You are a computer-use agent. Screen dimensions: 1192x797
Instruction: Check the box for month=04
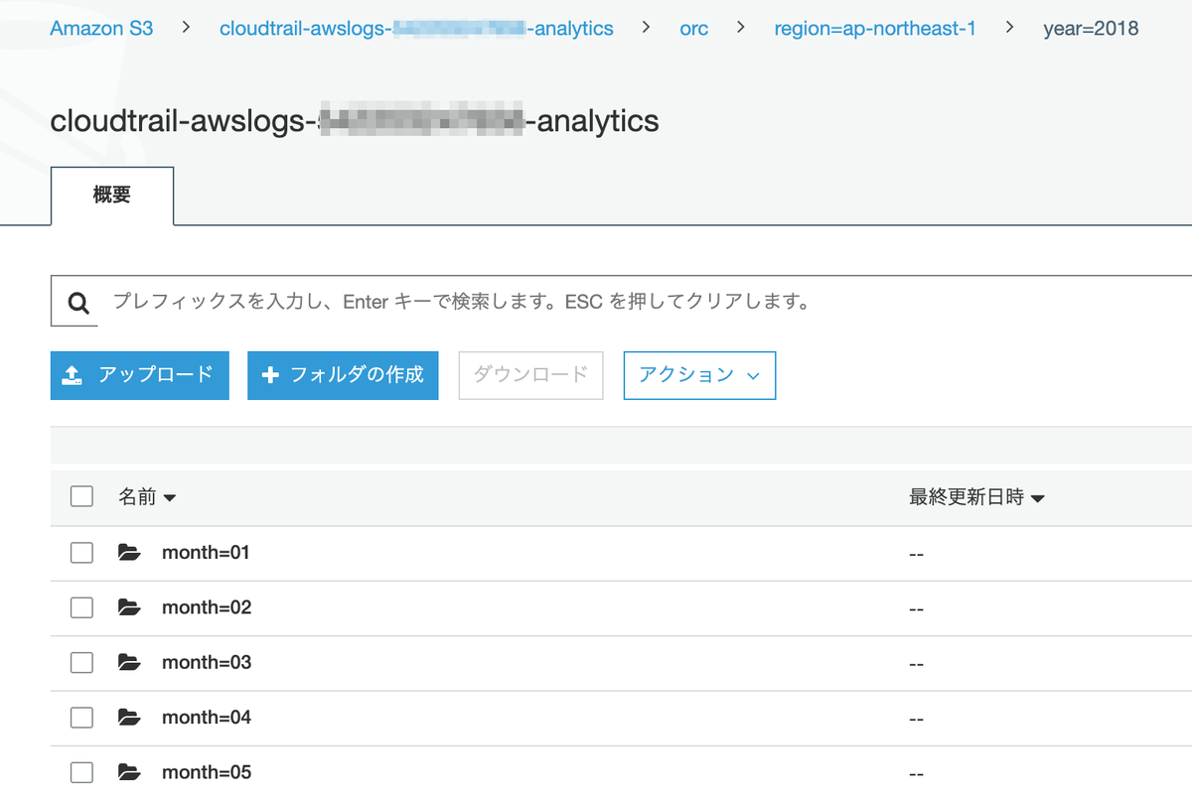81,717
